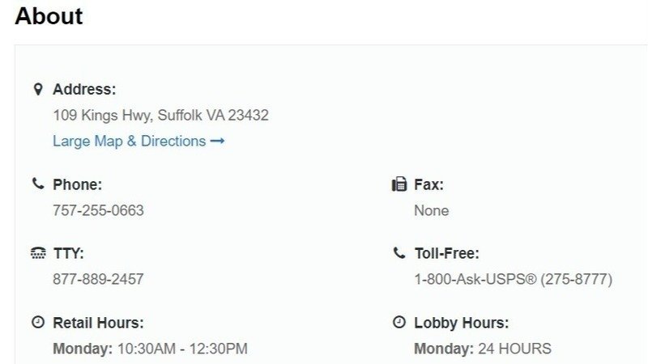Click the map pin icon beside Address

(37, 89)
